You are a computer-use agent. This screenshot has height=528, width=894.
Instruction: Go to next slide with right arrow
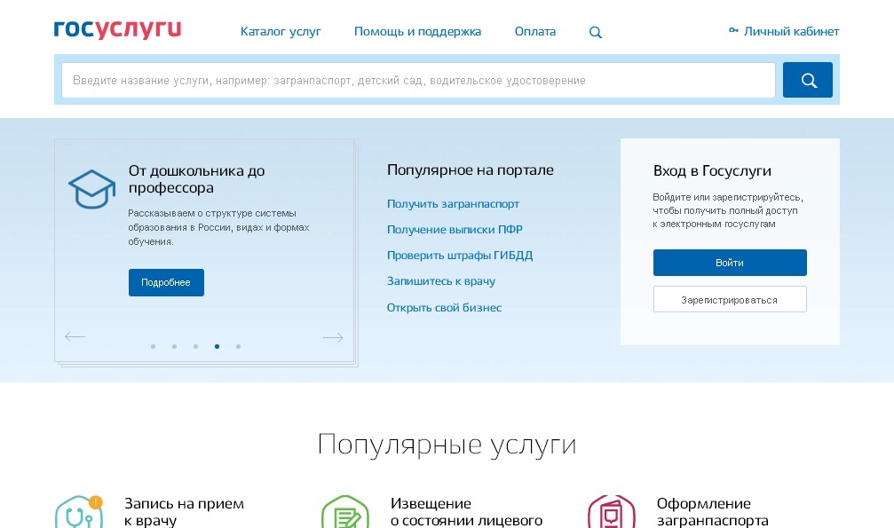(333, 337)
